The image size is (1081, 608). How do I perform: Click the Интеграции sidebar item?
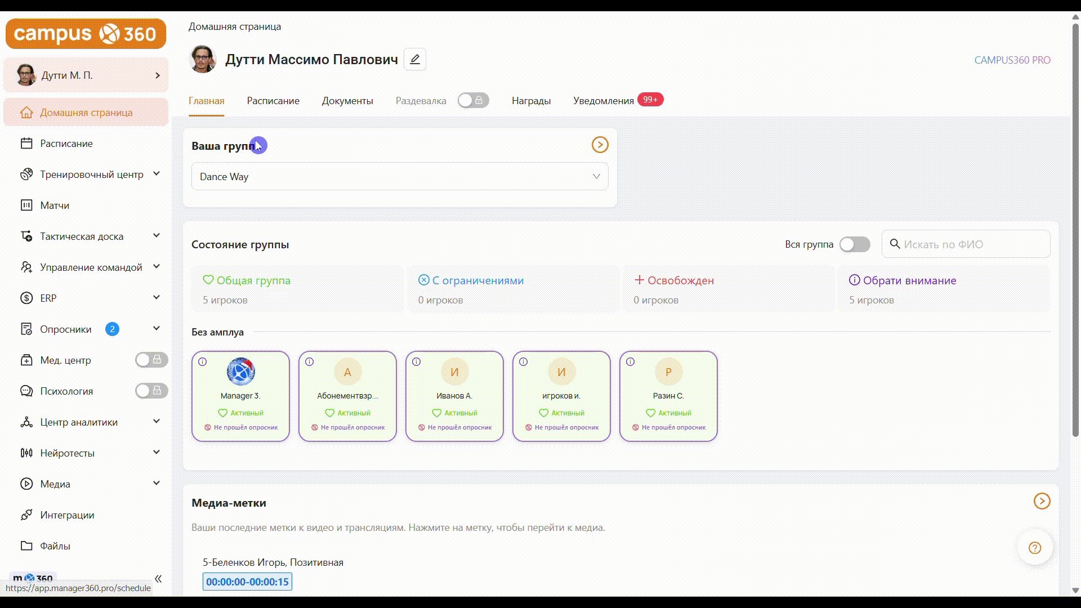66,515
